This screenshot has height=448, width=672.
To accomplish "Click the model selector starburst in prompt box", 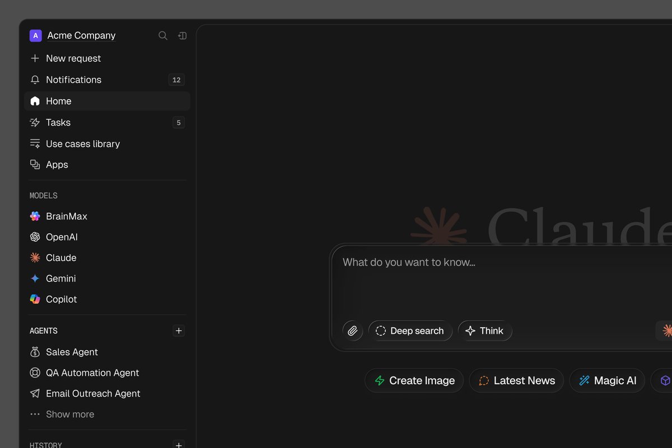I will (x=666, y=331).
